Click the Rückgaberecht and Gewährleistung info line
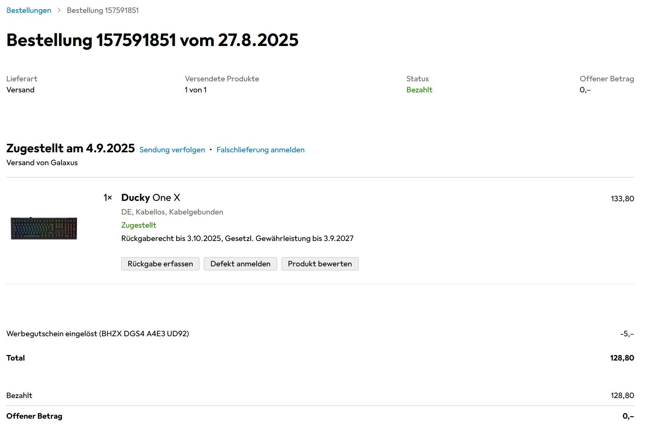The width and height of the screenshot is (646, 433). click(237, 238)
